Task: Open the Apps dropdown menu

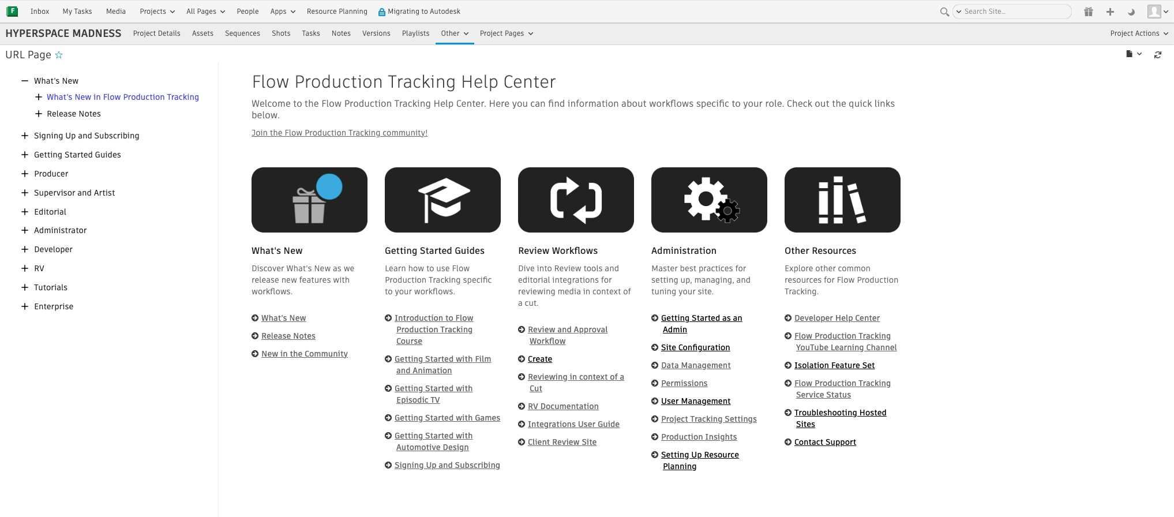Action: 283,12
